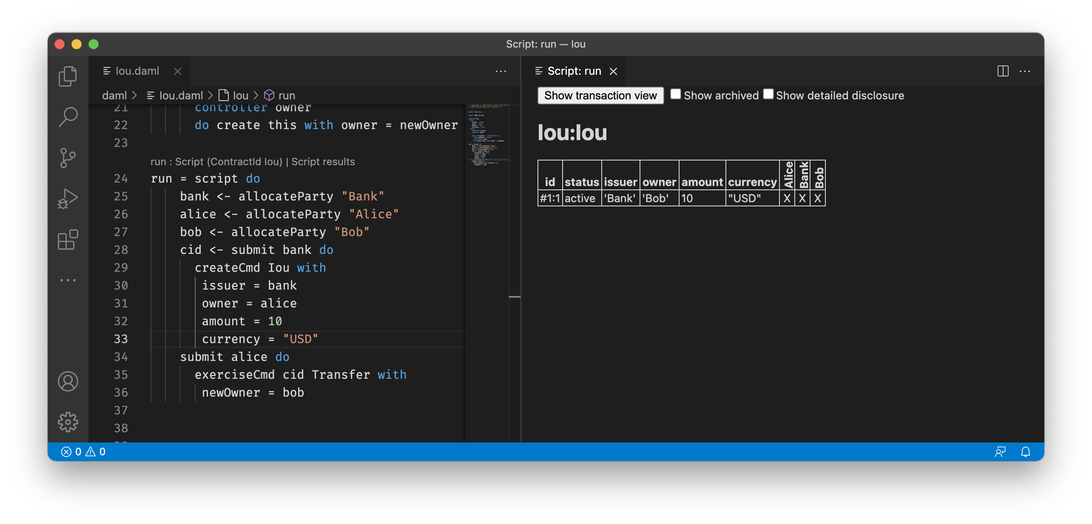1092x524 pixels.
Task: Select the Script: run tab
Action: (574, 71)
